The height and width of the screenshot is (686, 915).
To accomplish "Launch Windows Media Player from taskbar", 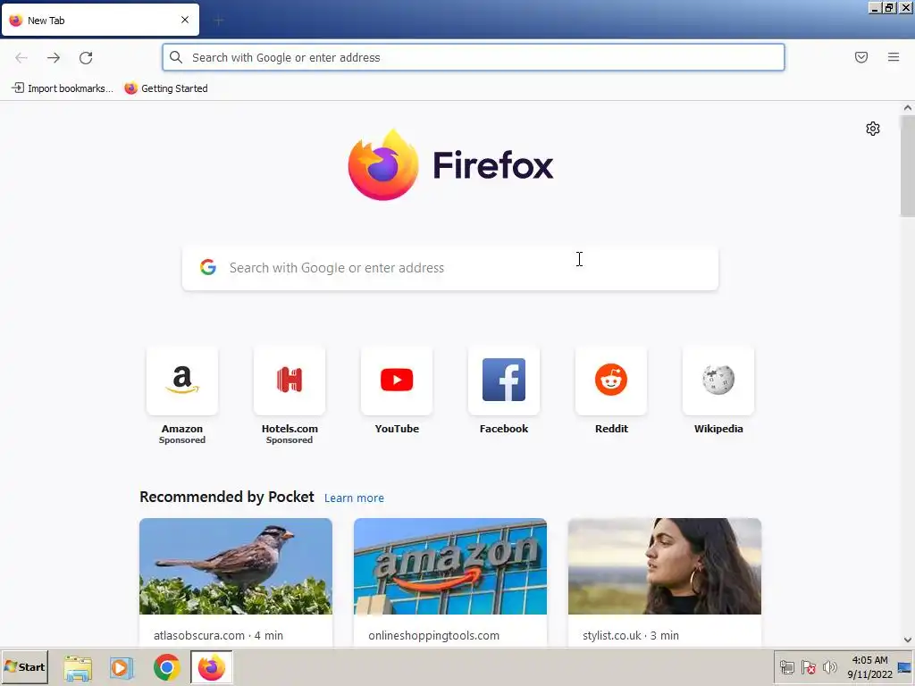I will (122, 667).
